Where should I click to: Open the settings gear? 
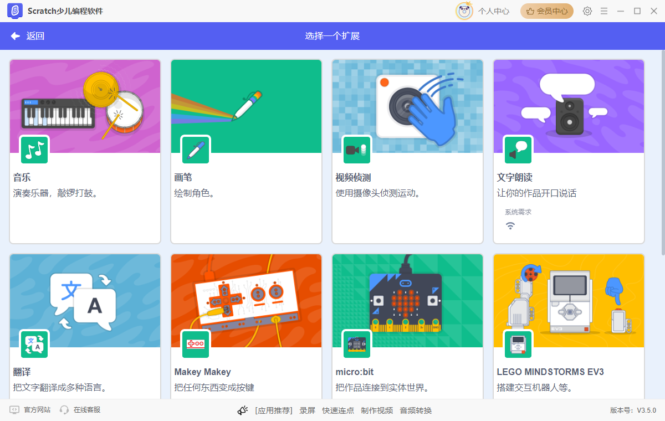point(587,11)
